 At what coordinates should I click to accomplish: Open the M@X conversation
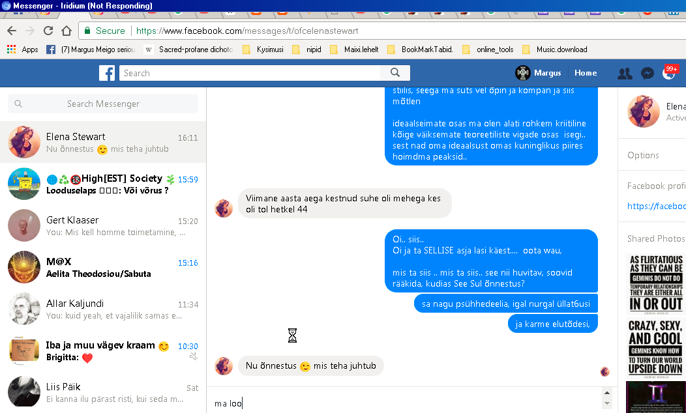[x=103, y=267]
